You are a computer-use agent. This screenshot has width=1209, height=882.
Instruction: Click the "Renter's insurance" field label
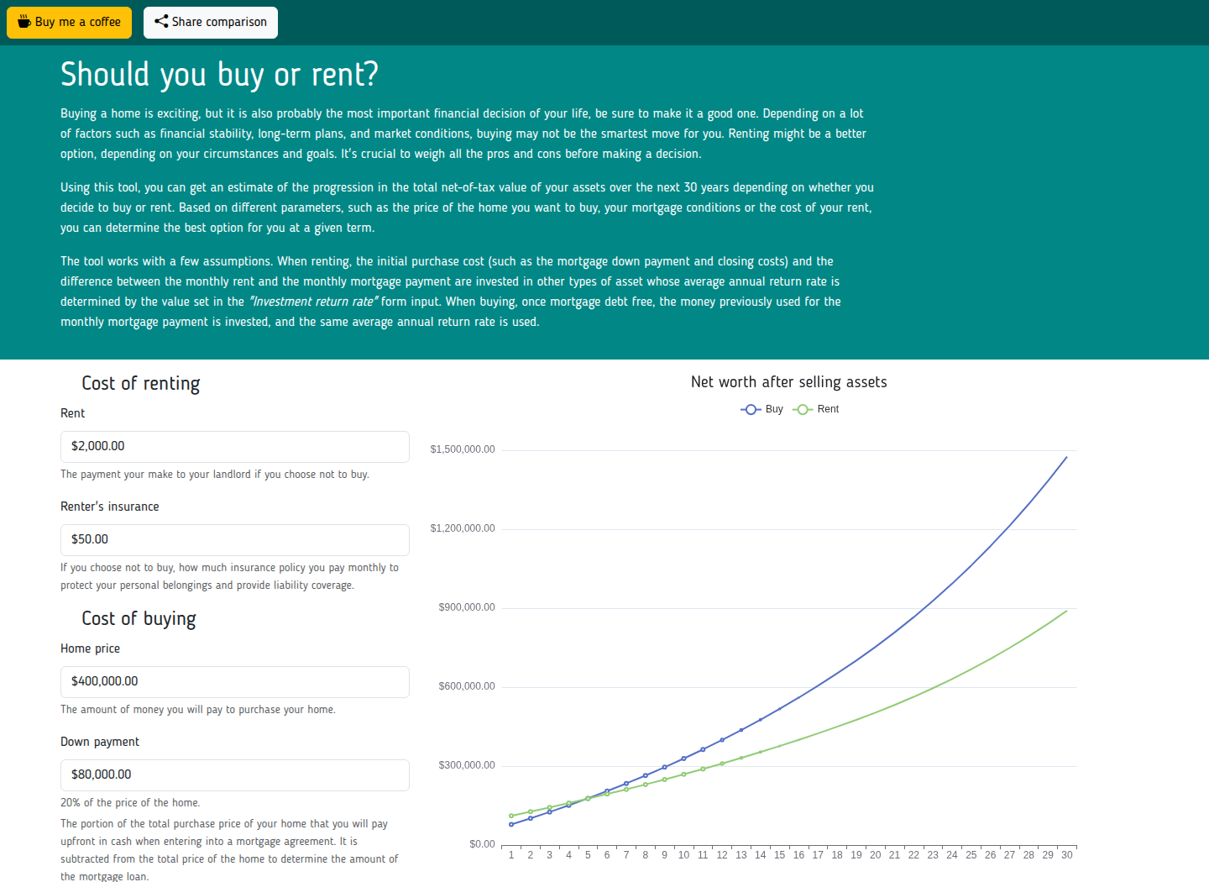pos(110,507)
